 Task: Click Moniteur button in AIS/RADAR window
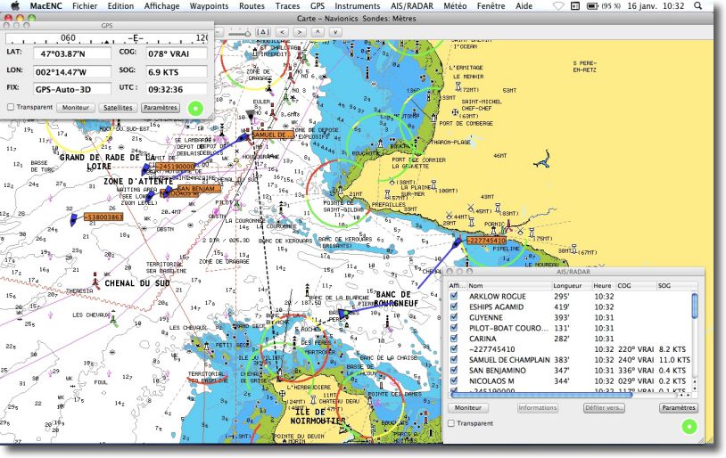coord(467,407)
